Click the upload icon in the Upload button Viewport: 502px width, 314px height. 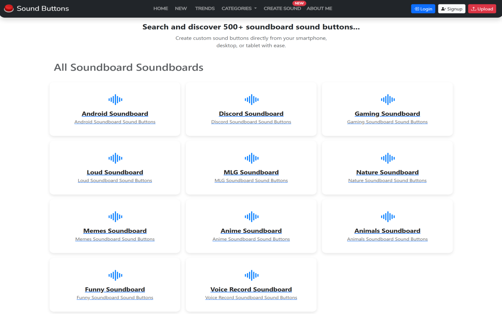[x=473, y=8]
